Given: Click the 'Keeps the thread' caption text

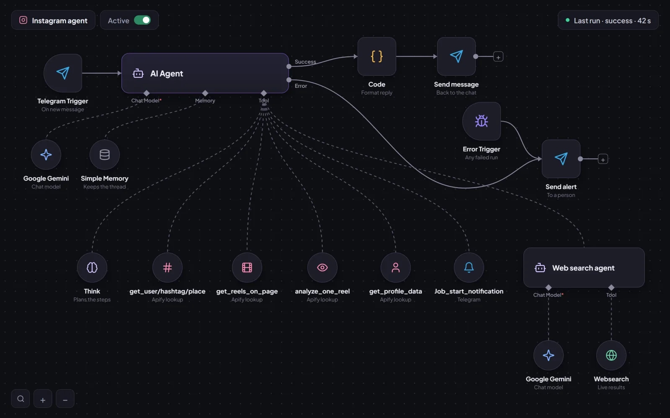Looking at the screenshot, I should [105, 187].
